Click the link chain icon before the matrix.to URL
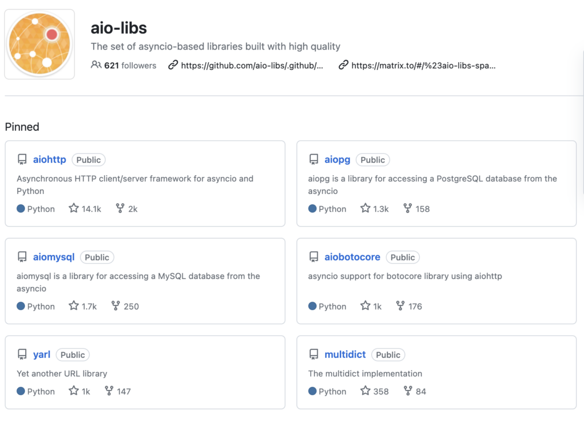This screenshot has width=584, height=428. (x=343, y=65)
